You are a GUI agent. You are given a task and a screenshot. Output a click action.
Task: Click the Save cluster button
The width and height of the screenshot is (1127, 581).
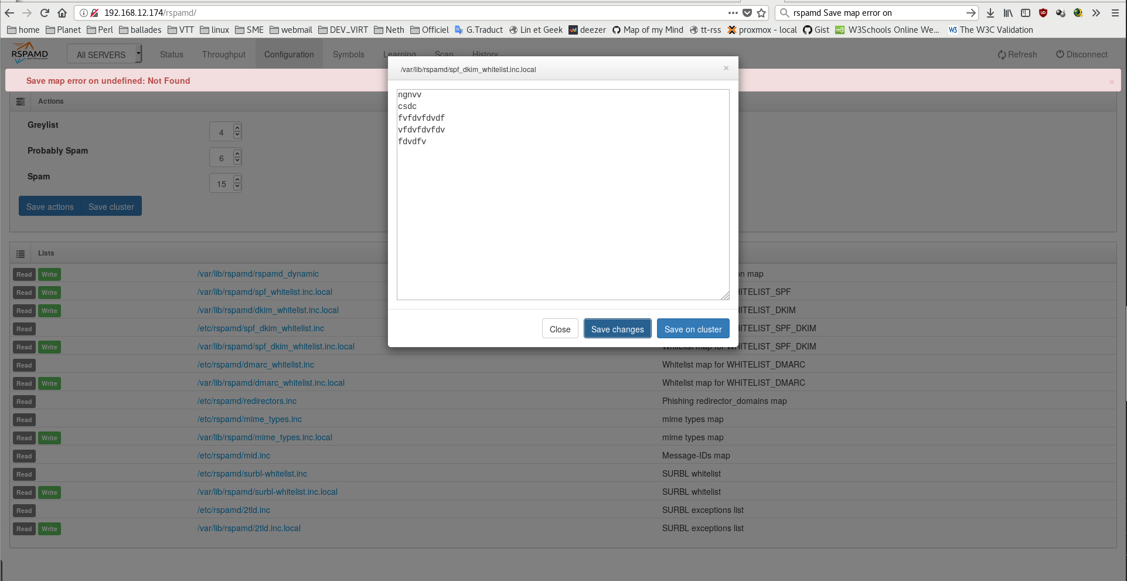click(x=111, y=206)
